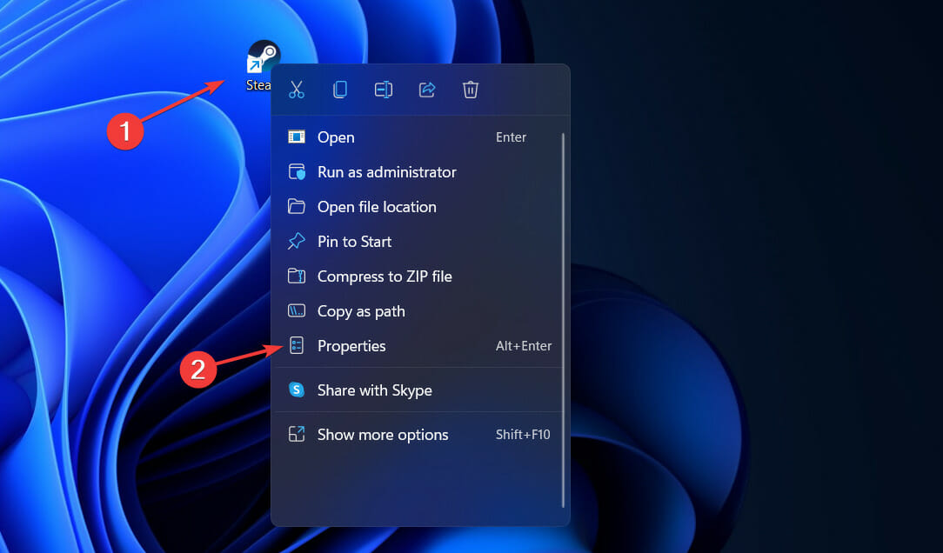Click the Cut icon in the quick actions bar
This screenshot has width=943, height=553.
297,90
